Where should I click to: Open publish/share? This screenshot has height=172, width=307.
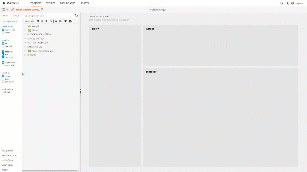click(7, 160)
